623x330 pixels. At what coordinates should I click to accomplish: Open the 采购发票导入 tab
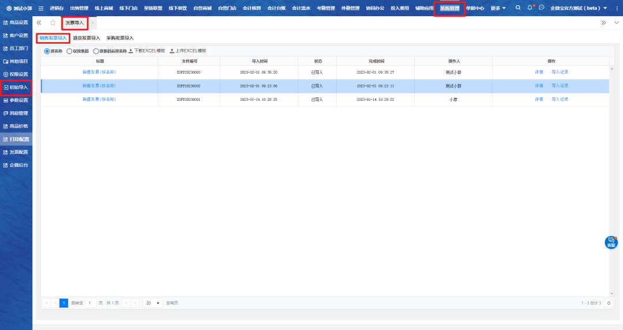pos(120,38)
